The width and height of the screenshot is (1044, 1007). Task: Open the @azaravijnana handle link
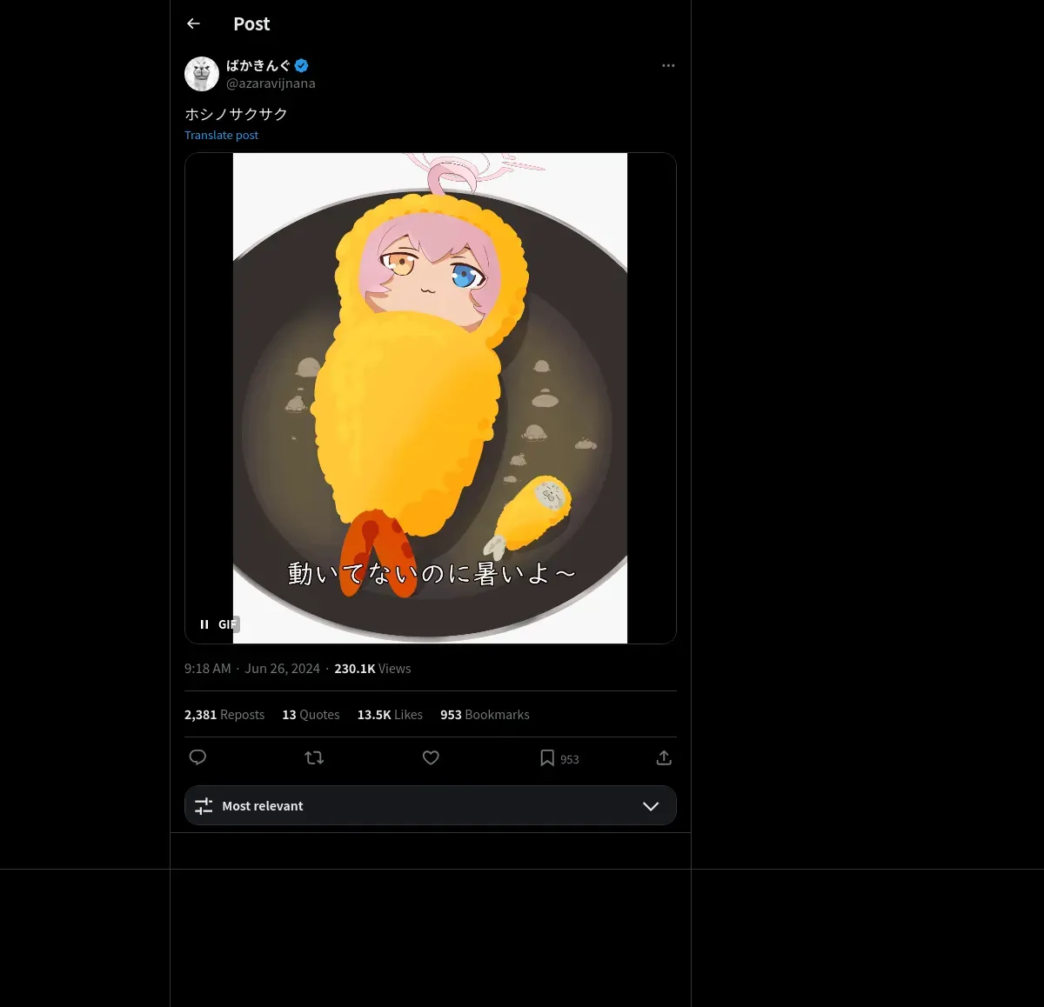point(271,83)
